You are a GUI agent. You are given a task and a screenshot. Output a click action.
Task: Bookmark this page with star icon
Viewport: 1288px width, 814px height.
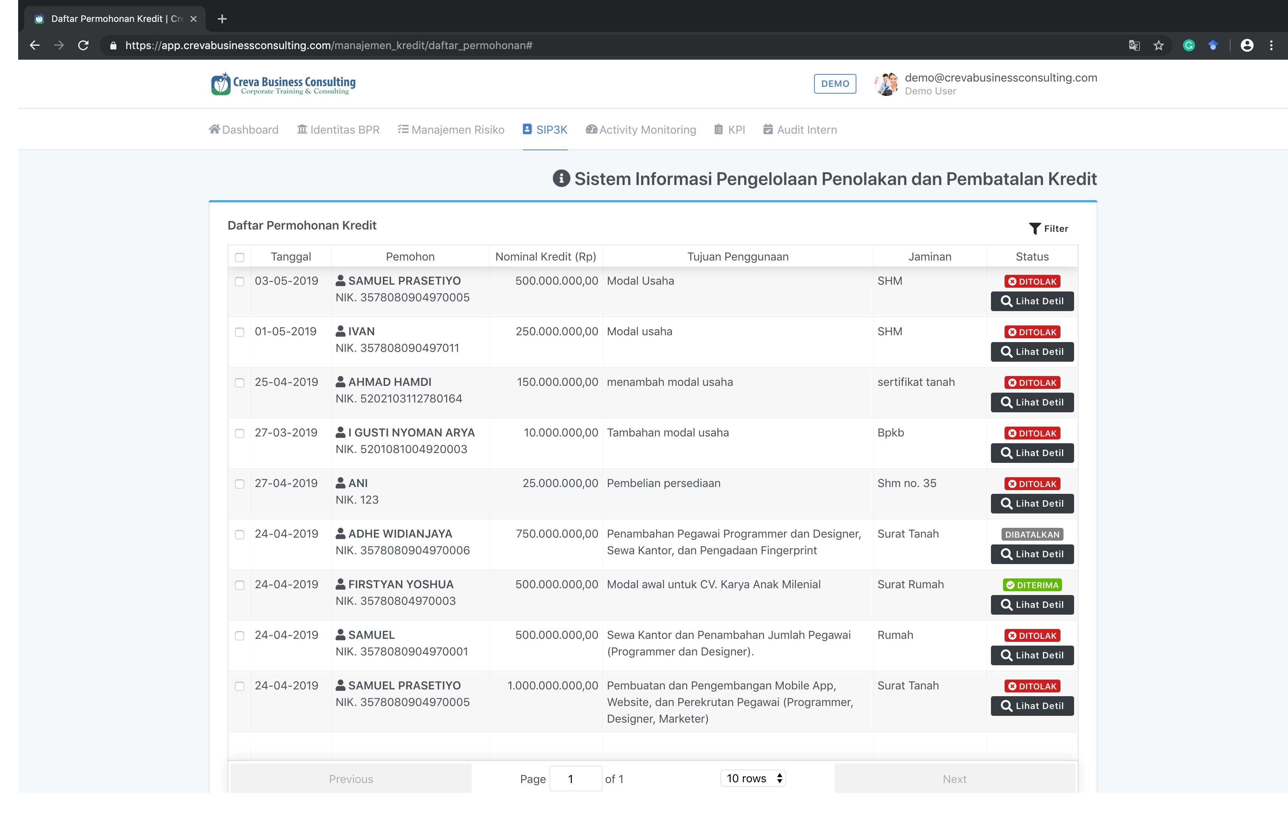point(1159,45)
